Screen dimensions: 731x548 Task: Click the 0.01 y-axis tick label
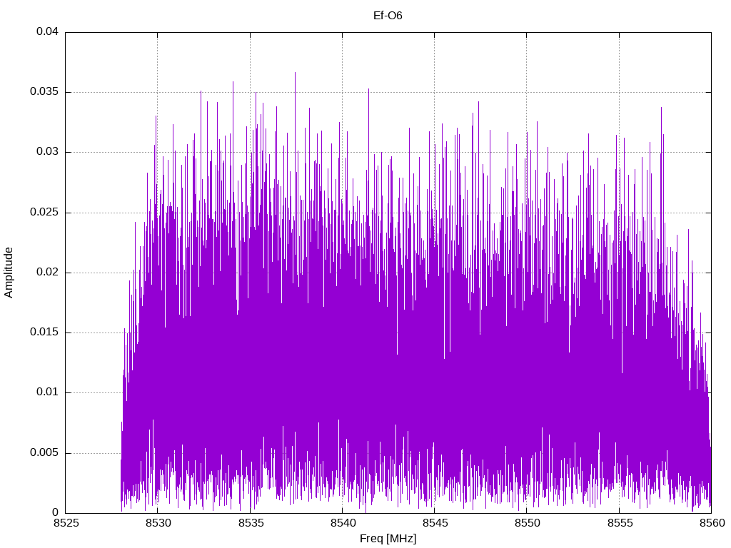tap(48, 392)
